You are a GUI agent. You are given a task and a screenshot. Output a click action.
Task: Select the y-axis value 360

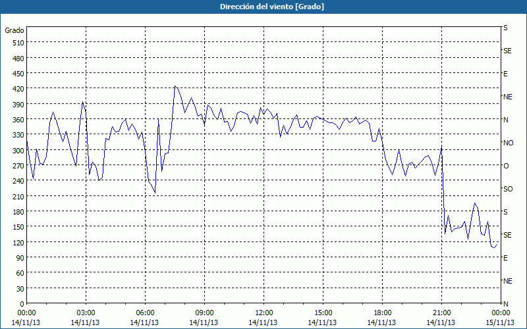[x=18, y=120]
